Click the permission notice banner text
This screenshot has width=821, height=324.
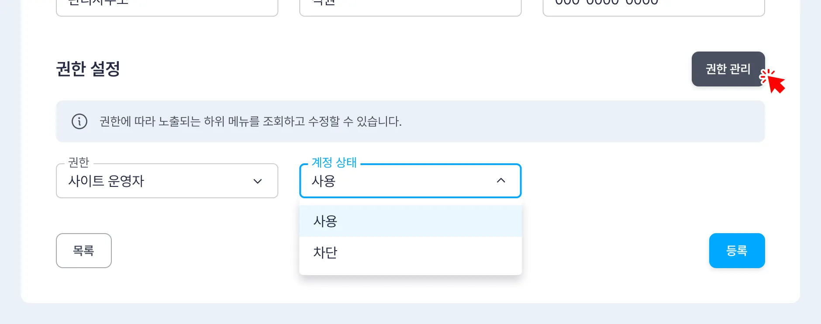coord(250,121)
